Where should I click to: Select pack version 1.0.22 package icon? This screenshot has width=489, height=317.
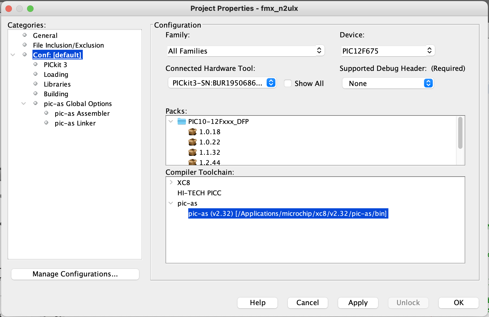click(x=192, y=142)
